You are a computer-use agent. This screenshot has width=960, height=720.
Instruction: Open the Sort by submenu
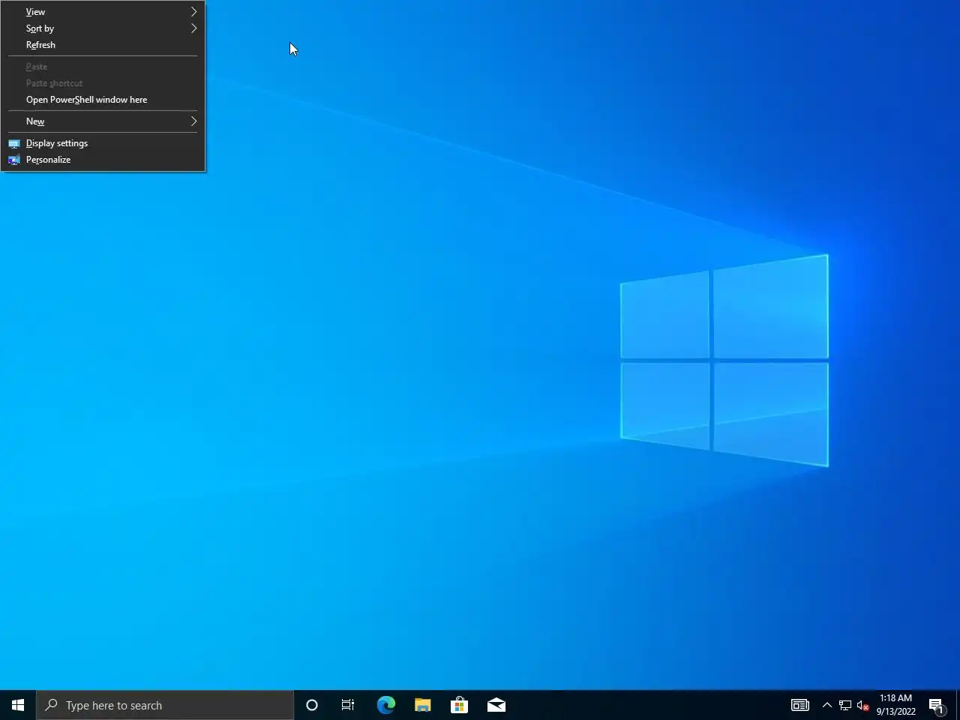103,28
